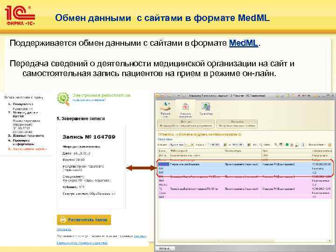Click the 1C firm logo
336x252 pixels.
[20, 16]
